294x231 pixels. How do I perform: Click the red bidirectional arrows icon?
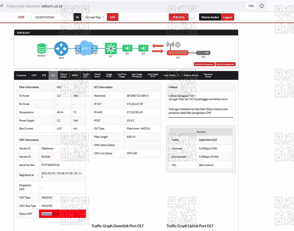coord(158,48)
